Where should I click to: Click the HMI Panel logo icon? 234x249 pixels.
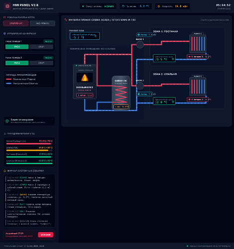point(7,6)
